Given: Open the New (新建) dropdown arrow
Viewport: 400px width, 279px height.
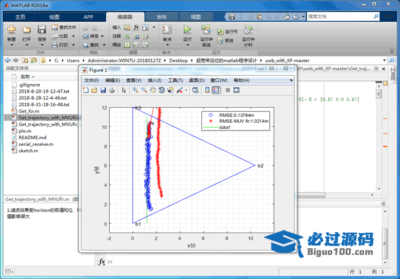Looking at the screenshot, I should (12, 45).
